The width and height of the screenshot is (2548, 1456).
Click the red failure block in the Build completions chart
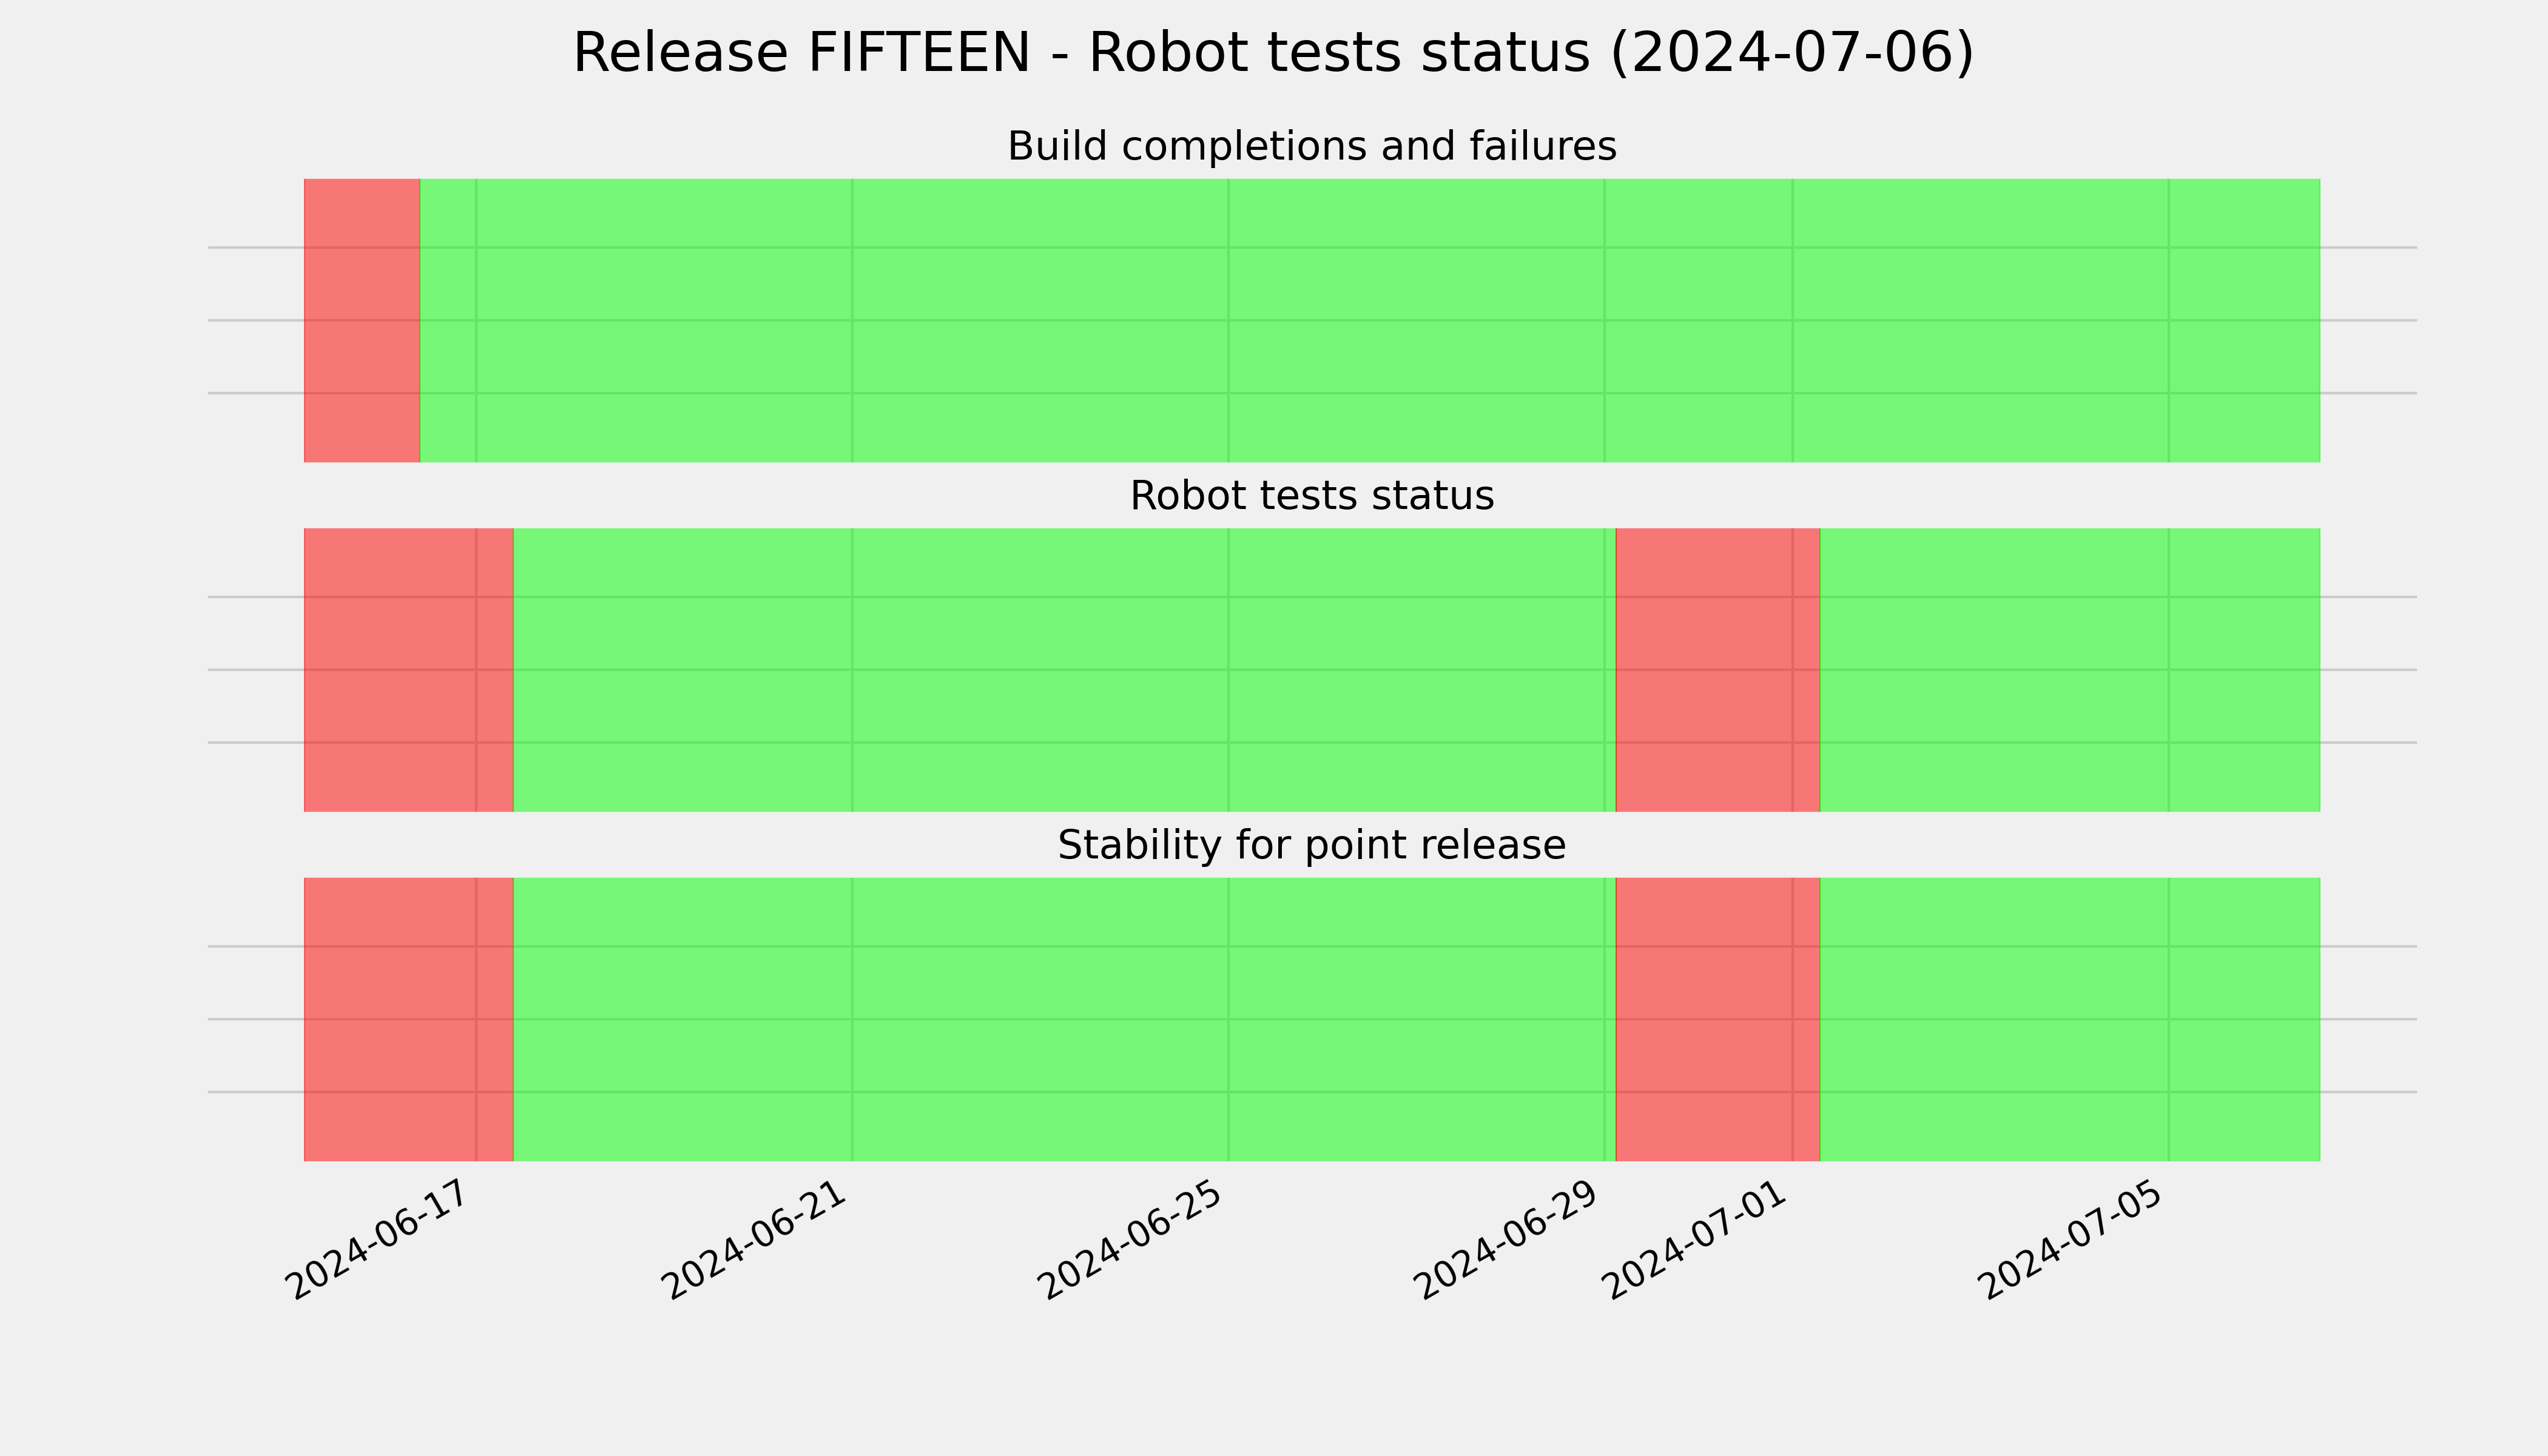click(x=362, y=320)
